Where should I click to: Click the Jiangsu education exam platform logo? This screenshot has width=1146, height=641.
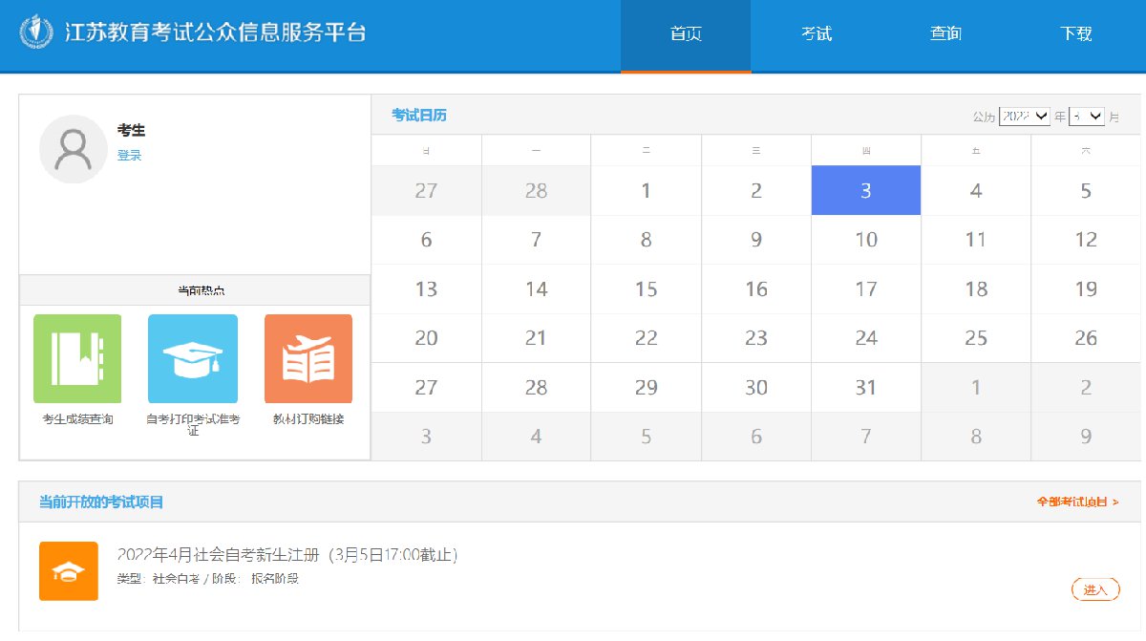36,32
